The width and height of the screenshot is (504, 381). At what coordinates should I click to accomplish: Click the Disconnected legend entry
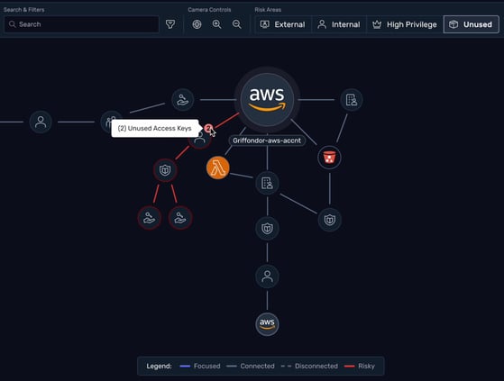(x=309, y=366)
